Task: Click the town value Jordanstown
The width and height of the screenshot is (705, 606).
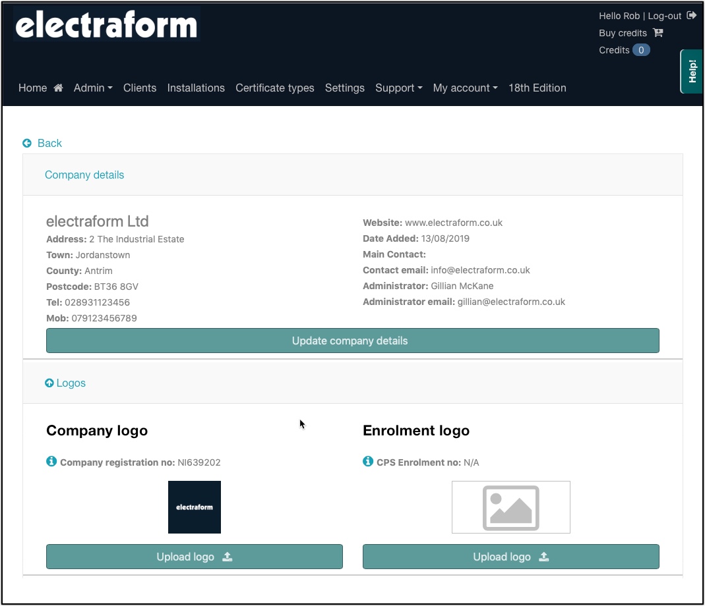Action: click(102, 255)
